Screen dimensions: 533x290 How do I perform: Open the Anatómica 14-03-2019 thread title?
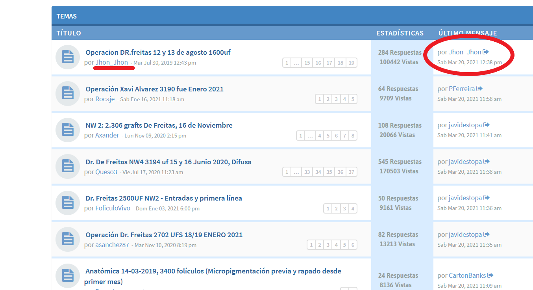(213, 271)
